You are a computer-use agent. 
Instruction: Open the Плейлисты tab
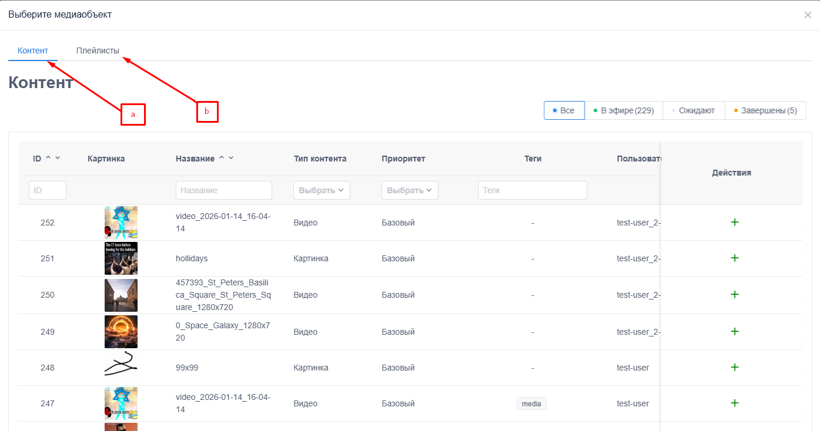pyautogui.click(x=98, y=50)
